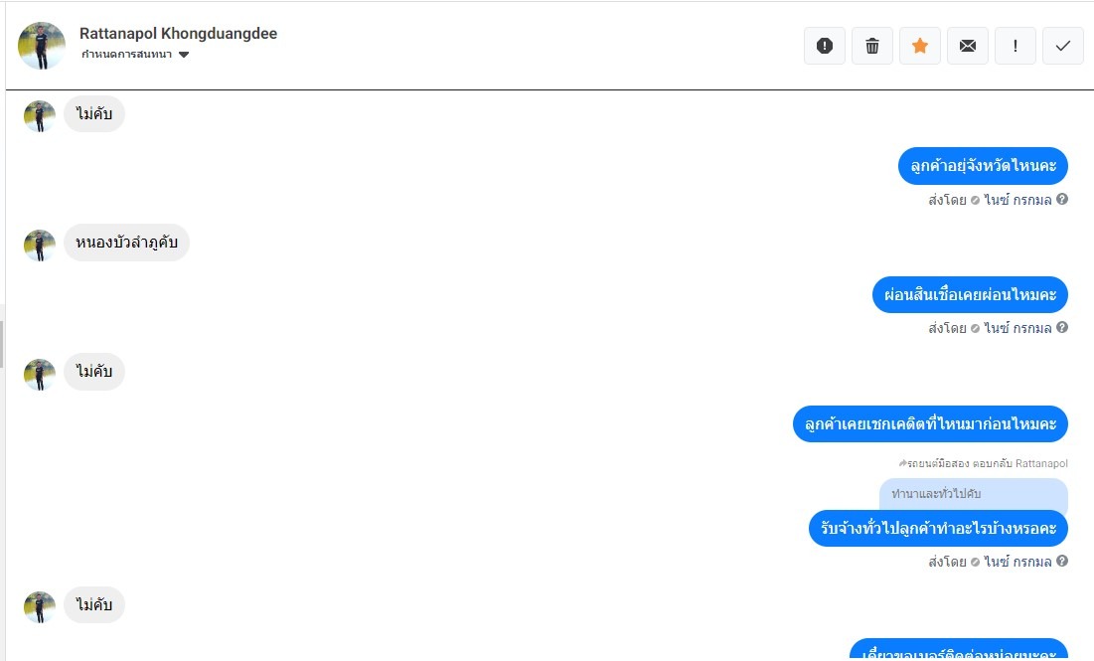Click help icon beside first ไนซ์ กรกมล label
Image resolution: width=1094 pixels, height=661 pixels.
point(1062,199)
